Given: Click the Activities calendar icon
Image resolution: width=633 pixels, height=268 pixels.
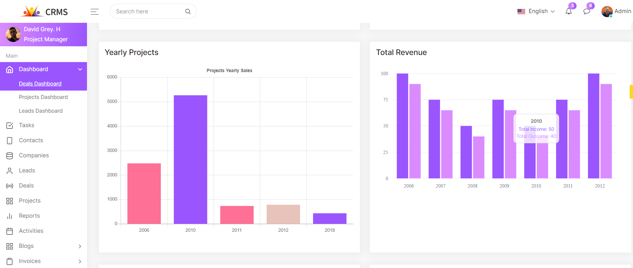Looking at the screenshot, I should 10,231.
